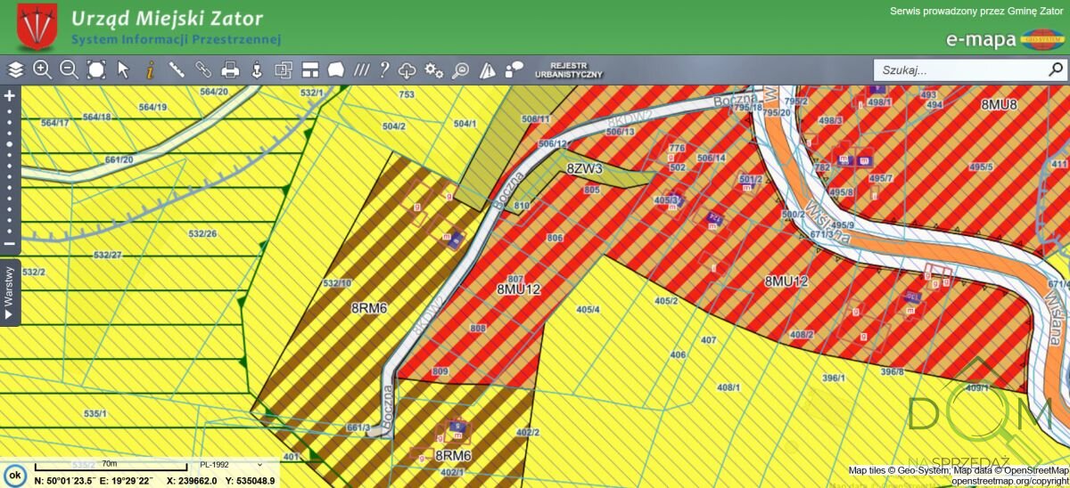The width and height of the screenshot is (1070, 488).
Task: Click the question mark help icon
Action: pyautogui.click(x=384, y=69)
